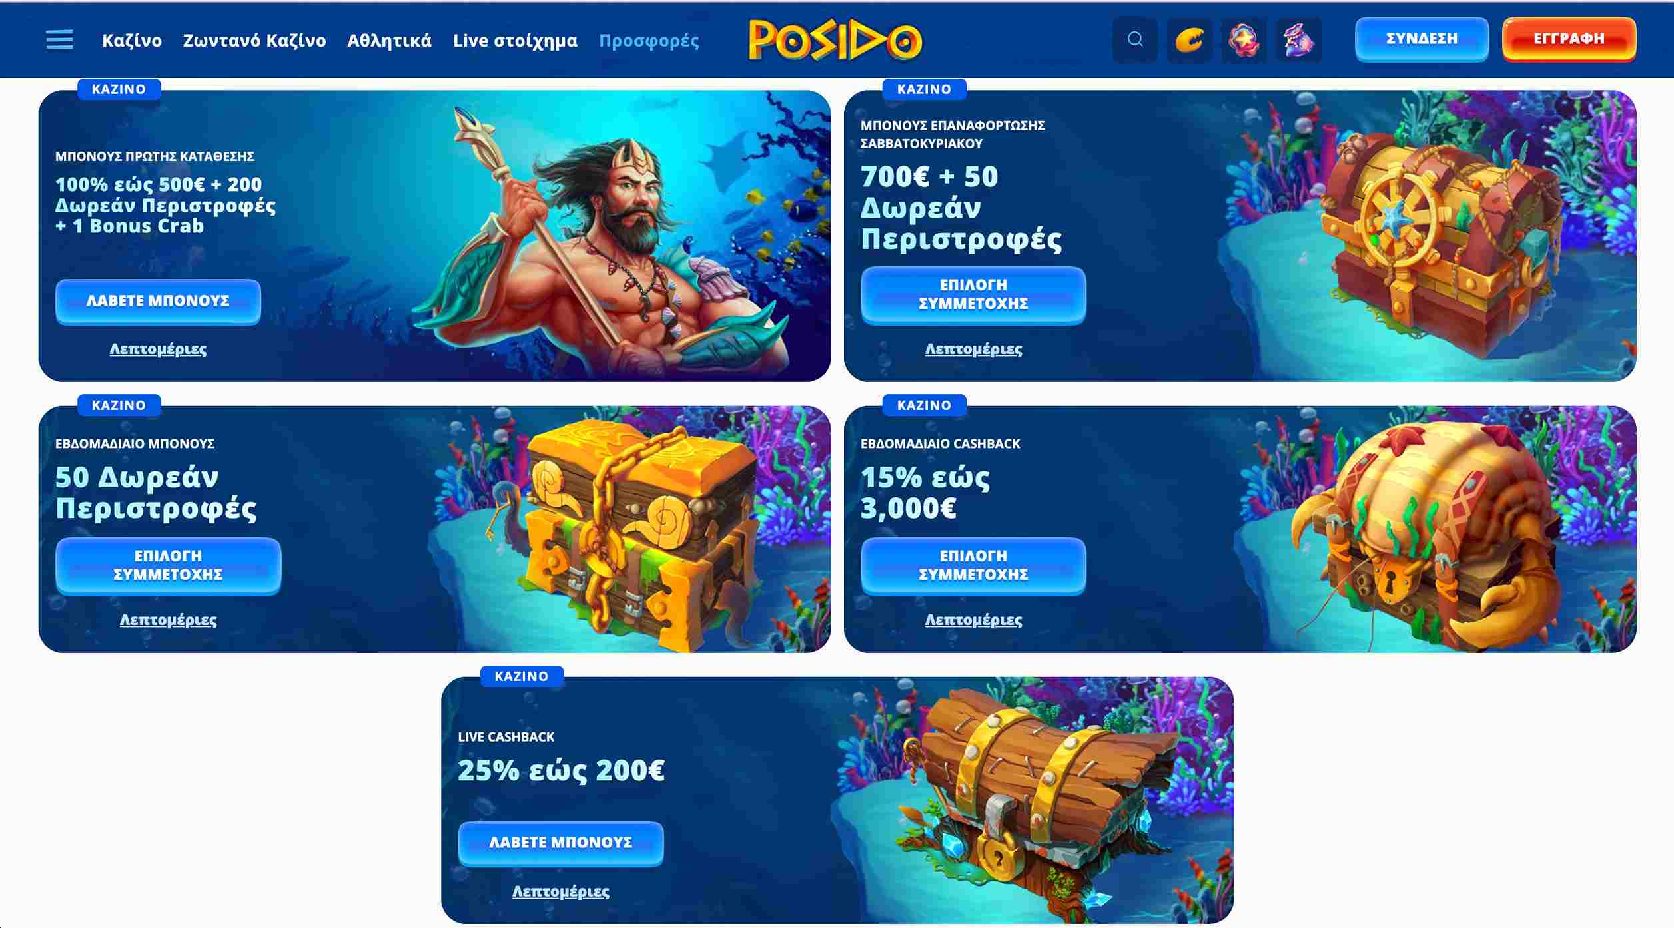Select the Προσφορές tab
The image size is (1674, 928).
coord(649,41)
